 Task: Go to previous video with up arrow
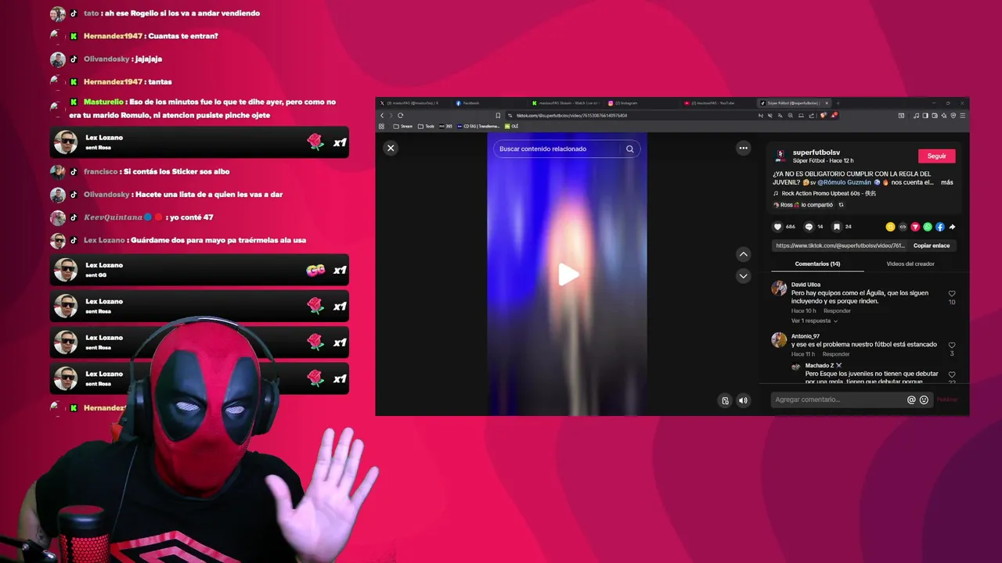pyautogui.click(x=744, y=254)
